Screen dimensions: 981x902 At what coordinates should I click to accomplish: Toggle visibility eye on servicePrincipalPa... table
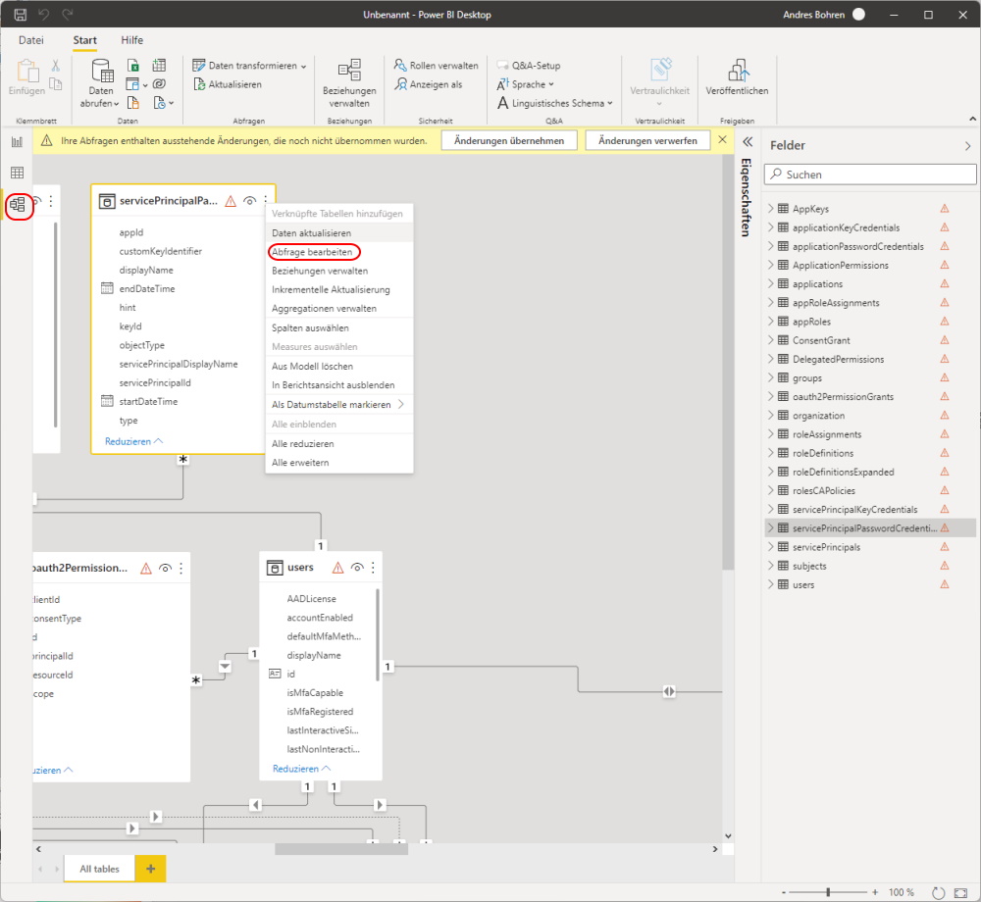249,201
